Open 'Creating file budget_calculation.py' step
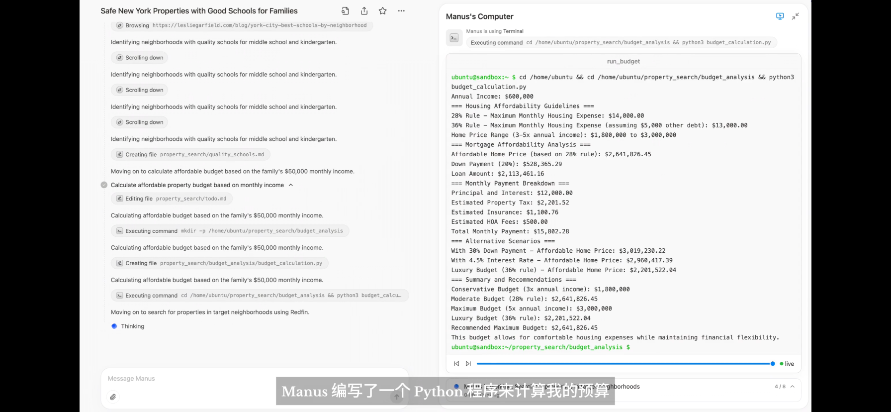 (x=219, y=263)
